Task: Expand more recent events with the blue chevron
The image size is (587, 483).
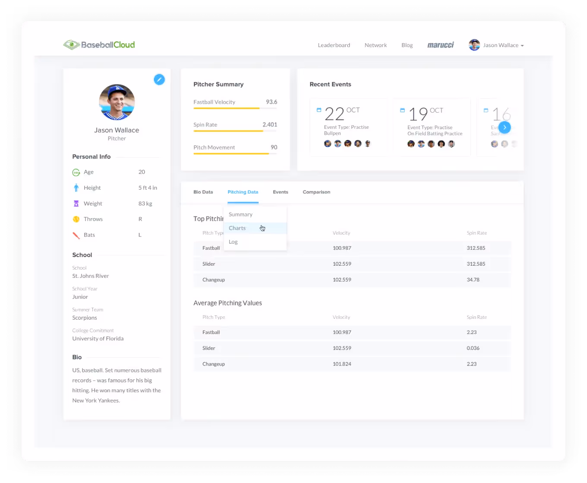Action: [504, 127]
